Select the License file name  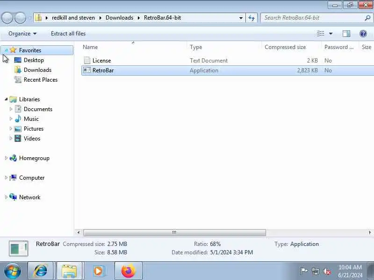pyautogui.click(x=101, y=61)
